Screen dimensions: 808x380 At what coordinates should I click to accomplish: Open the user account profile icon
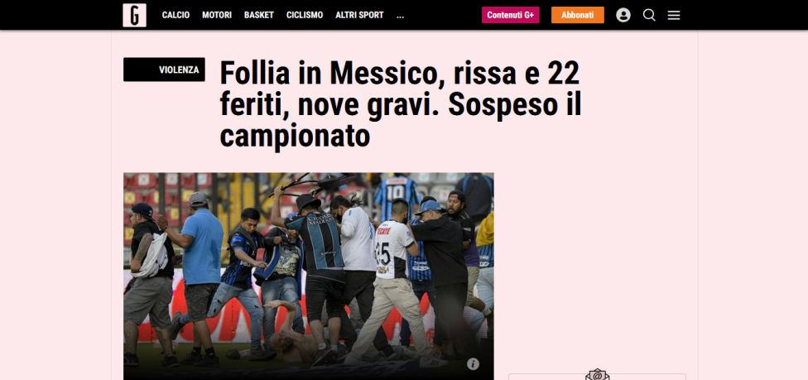(x=623, y=15)
